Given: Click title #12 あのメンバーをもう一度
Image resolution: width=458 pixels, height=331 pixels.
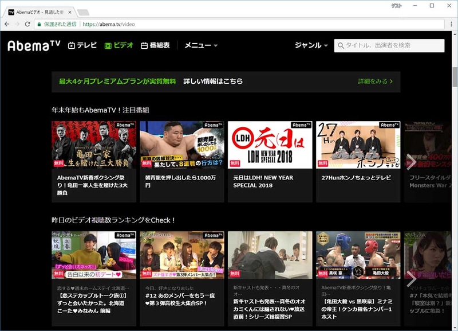Looking at the screenshot, I should click(180, 299).
